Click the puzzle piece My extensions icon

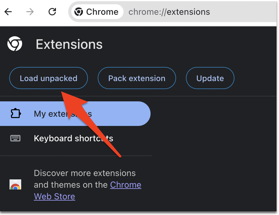(16, 113)
